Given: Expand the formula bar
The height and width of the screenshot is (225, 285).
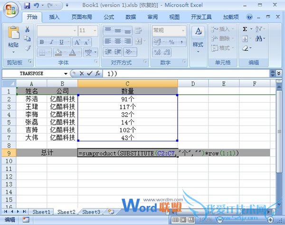Looking at the screenshot, I should 279,73.
